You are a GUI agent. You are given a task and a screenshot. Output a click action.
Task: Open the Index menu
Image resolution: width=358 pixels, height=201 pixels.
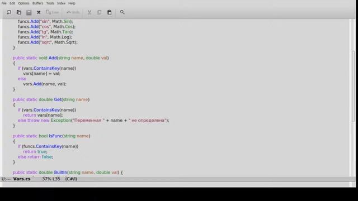(61, 3)
